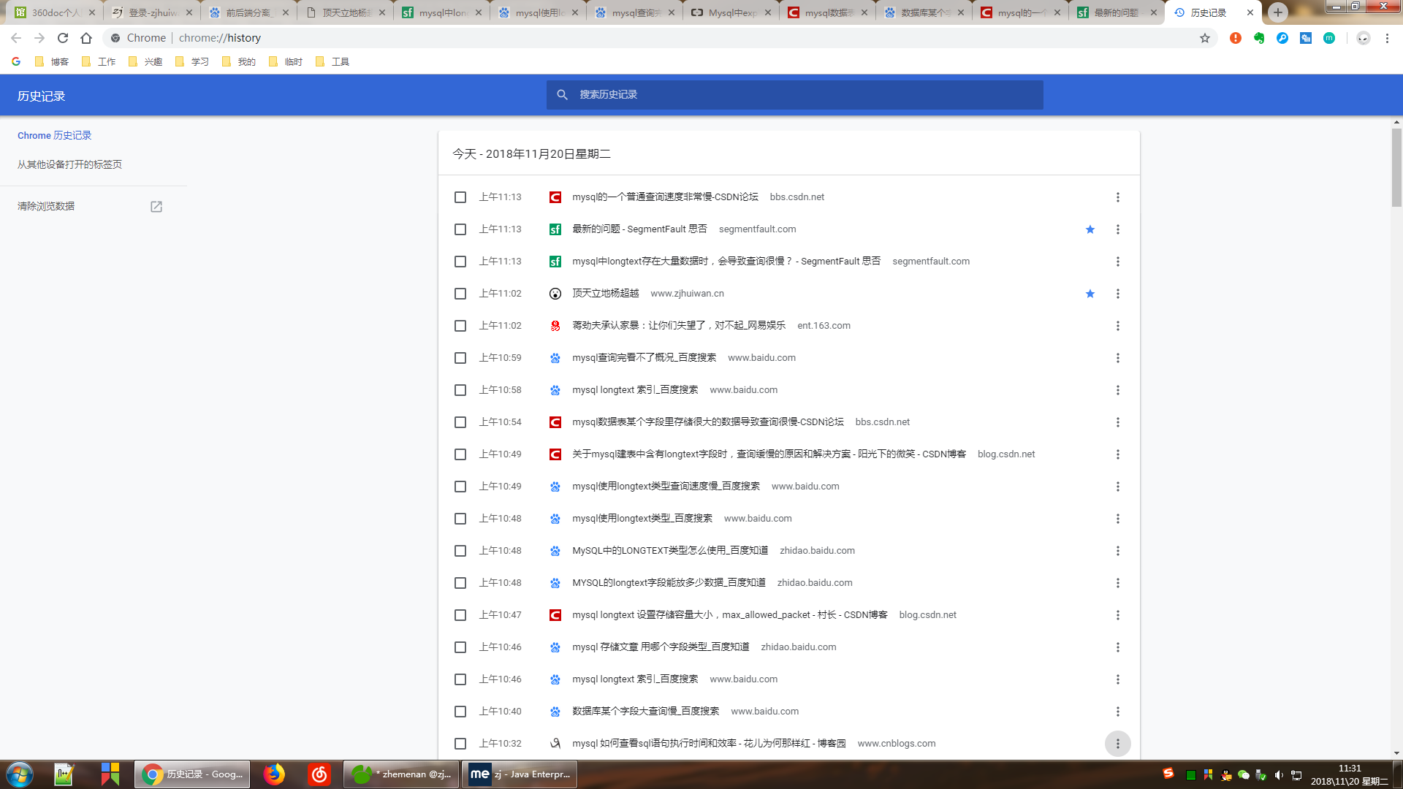Image resolution: width=1403 pixels, height=789 pixels.
Task: Click the Evernote elephant extension icon
Action: coord(1259,38)
